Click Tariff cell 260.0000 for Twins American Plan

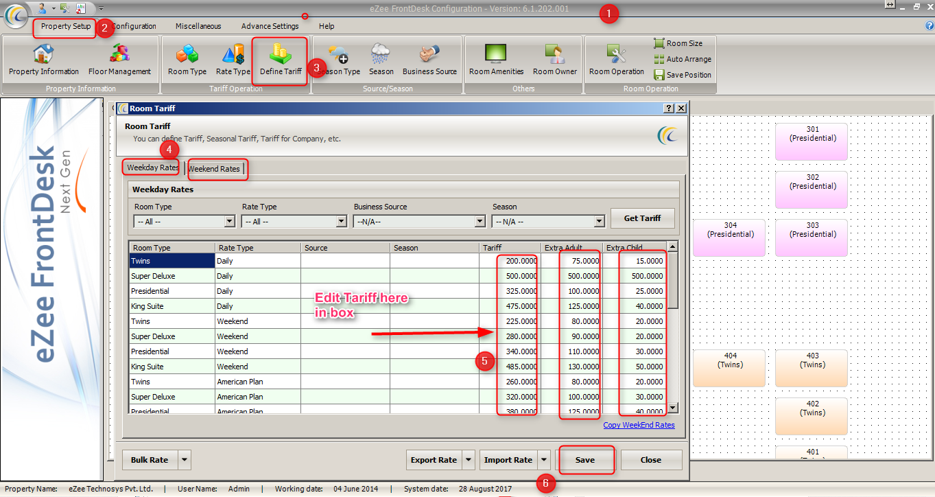510,382
